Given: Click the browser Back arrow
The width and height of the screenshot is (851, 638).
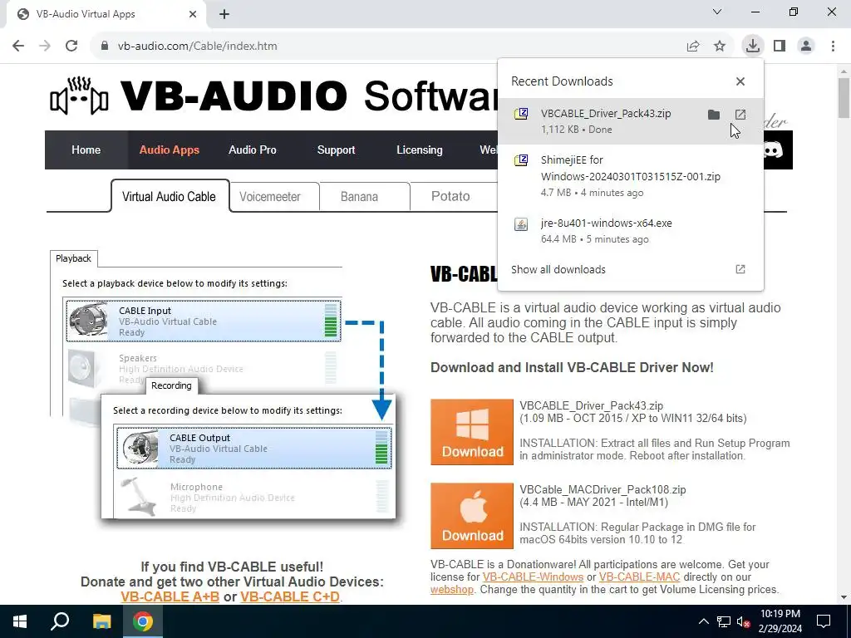Looking at the screenshot, I should pyautogui.click(x=18, y=47).
